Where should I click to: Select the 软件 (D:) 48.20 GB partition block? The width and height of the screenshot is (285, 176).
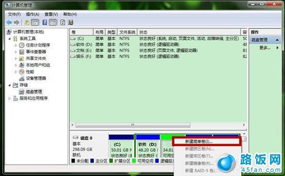148,146
